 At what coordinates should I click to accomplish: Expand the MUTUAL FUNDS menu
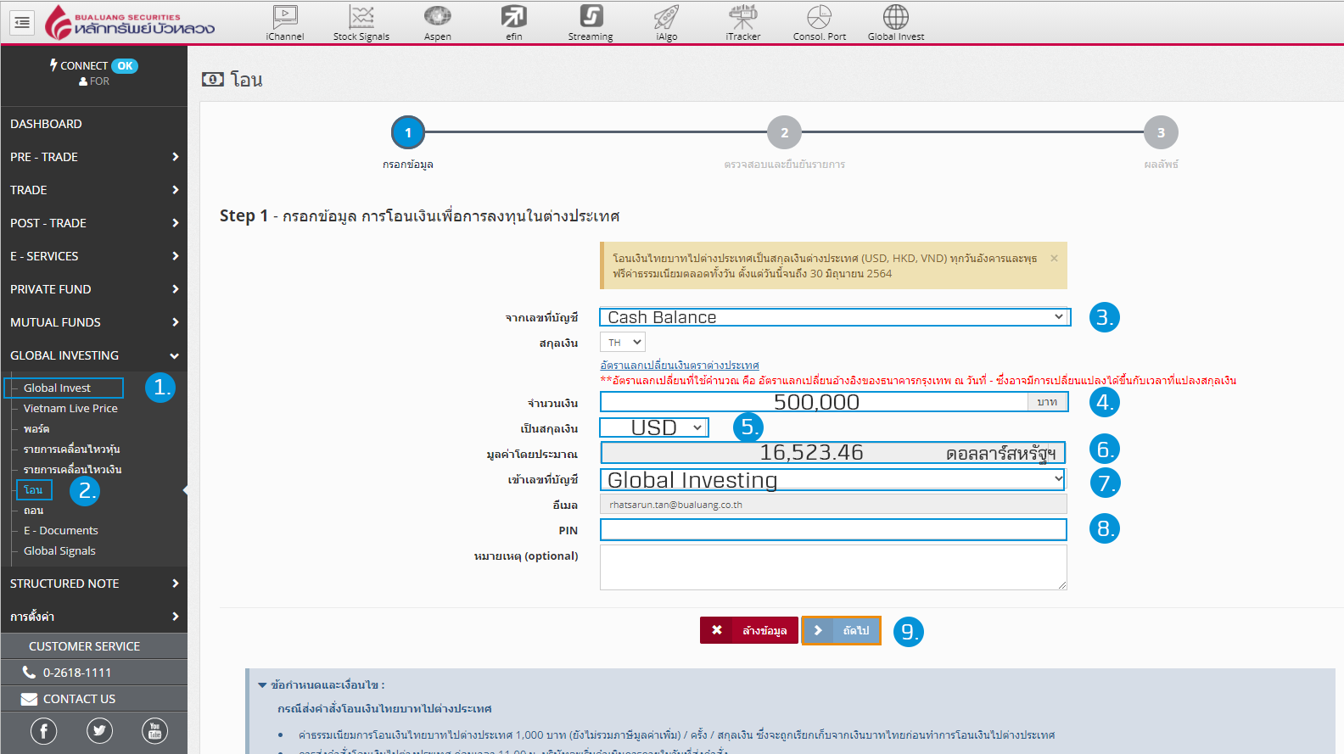click(x=93, y=322)
